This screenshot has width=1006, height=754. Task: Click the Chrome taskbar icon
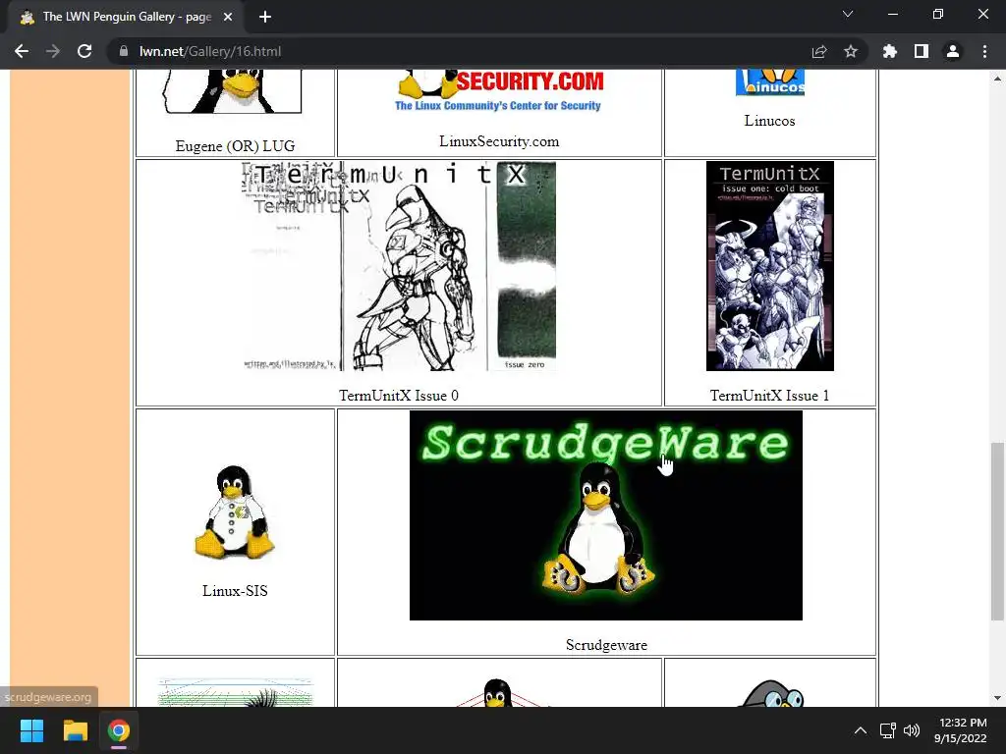119,730
